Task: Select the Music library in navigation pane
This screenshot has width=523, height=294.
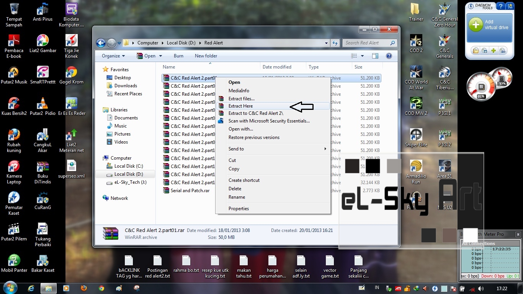Action: 120,126
